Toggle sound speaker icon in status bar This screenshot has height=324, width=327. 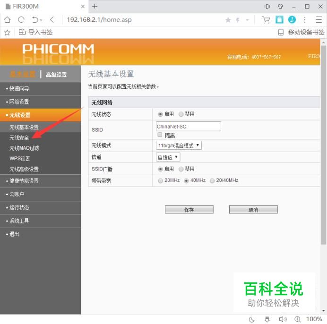point(283,319)
